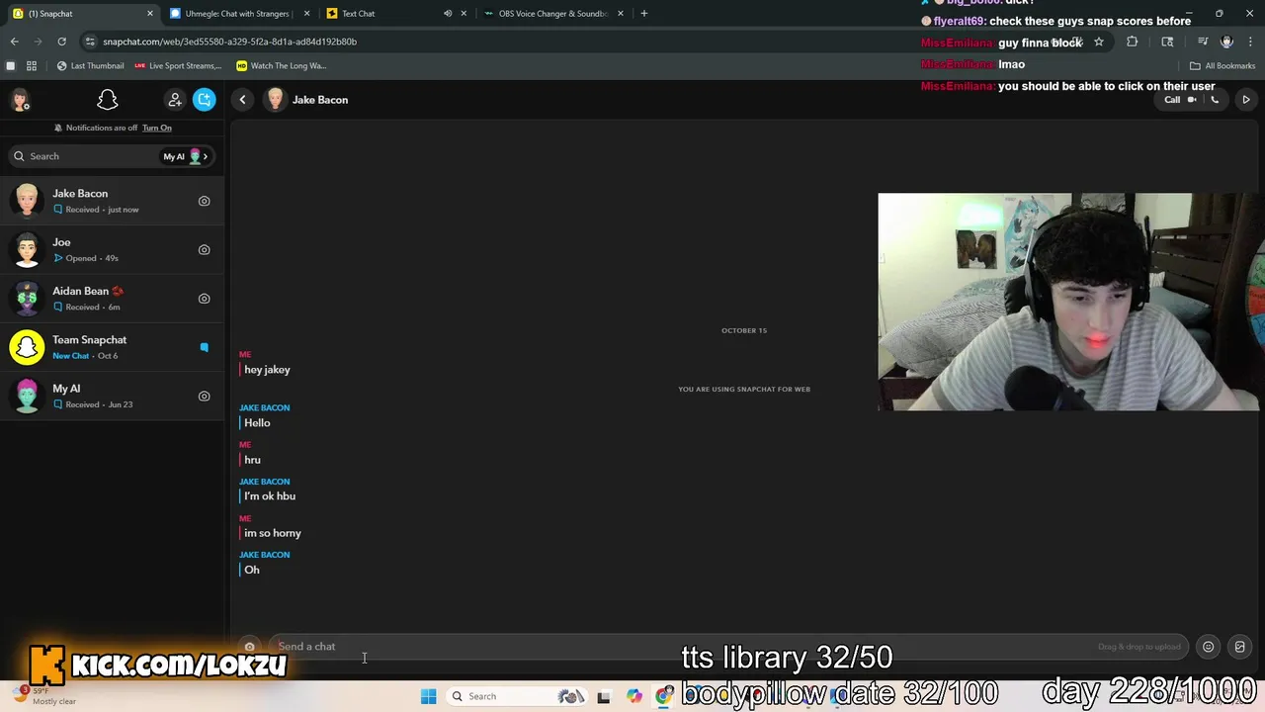This screenshot has height=712, width=1265.
Task: Click the 'I'm ok hbu' message
Action: click(270, 496)
